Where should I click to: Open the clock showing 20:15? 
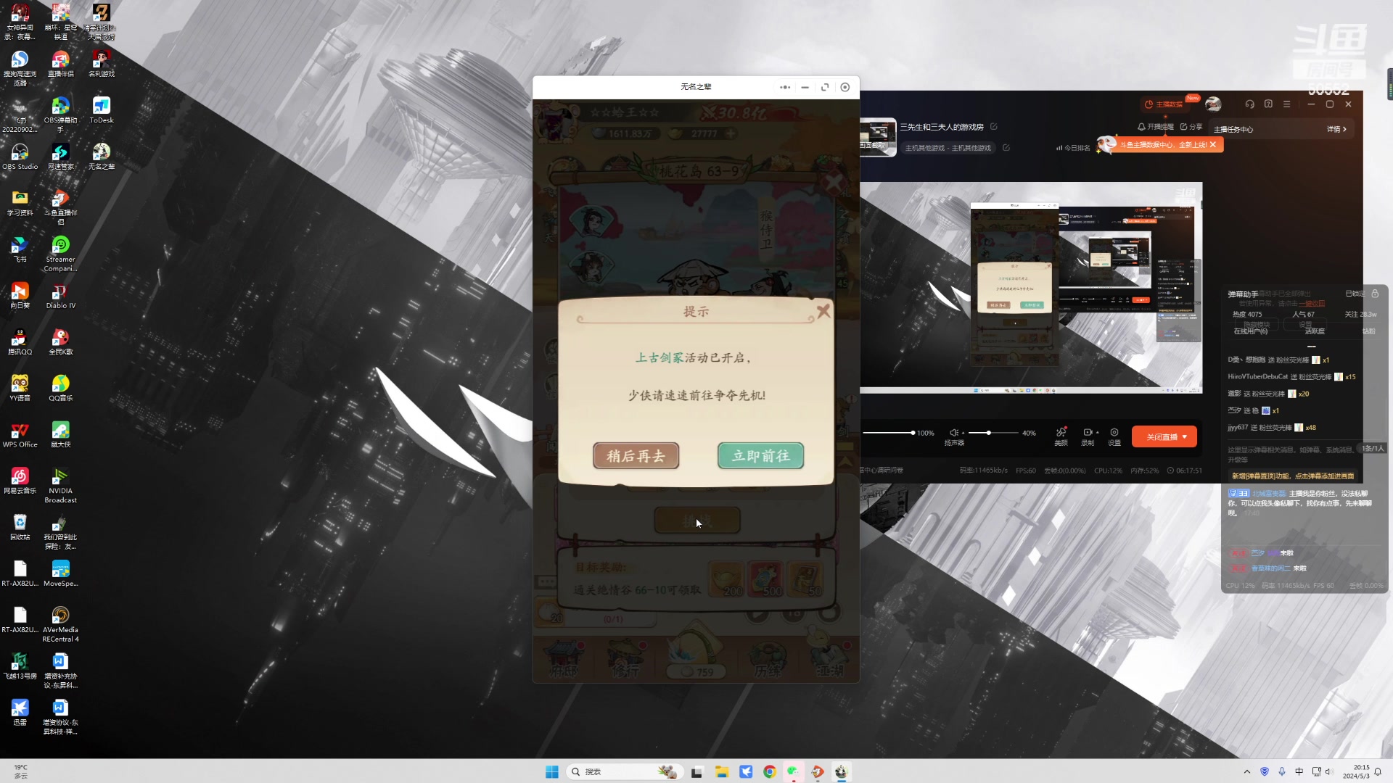click(x=1357, y=771)
